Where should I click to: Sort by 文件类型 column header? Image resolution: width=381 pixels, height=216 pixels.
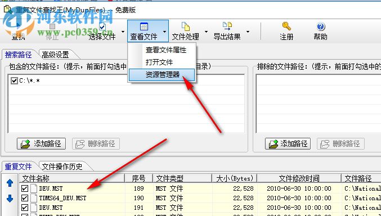(x=182, y=178)
